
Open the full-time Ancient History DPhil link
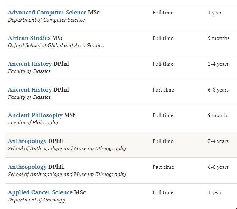click(x=30, y=64)
